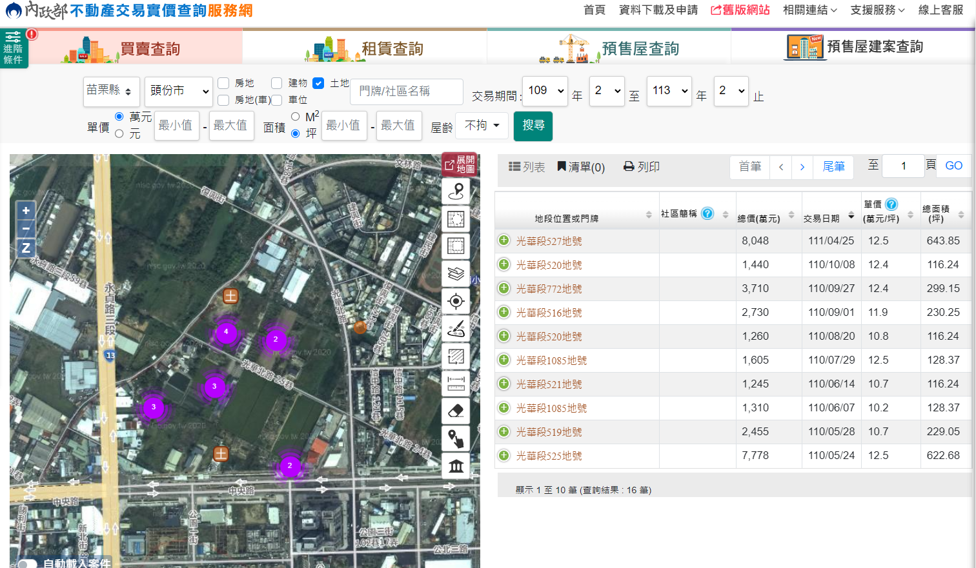Open the expand map button
The image size is (976, 568).
tap(460, 164)
